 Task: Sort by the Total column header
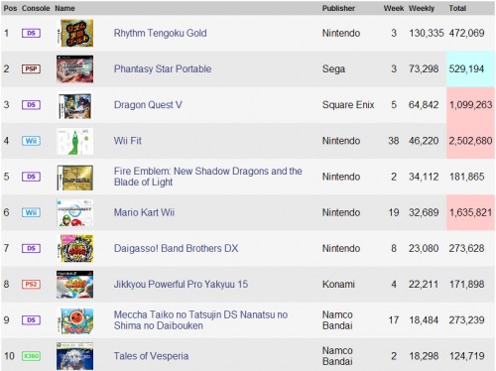(x=457, y=8)
